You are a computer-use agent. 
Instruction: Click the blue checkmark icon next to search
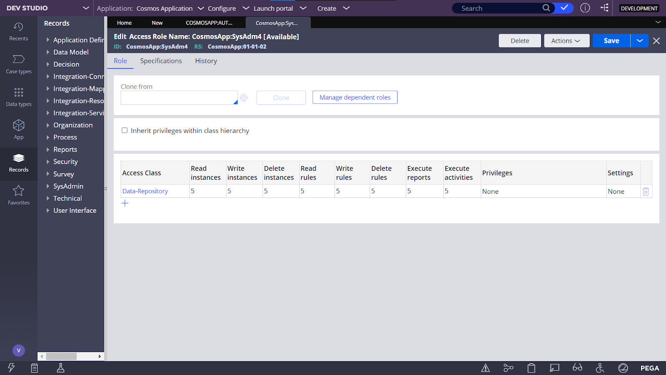564,8
